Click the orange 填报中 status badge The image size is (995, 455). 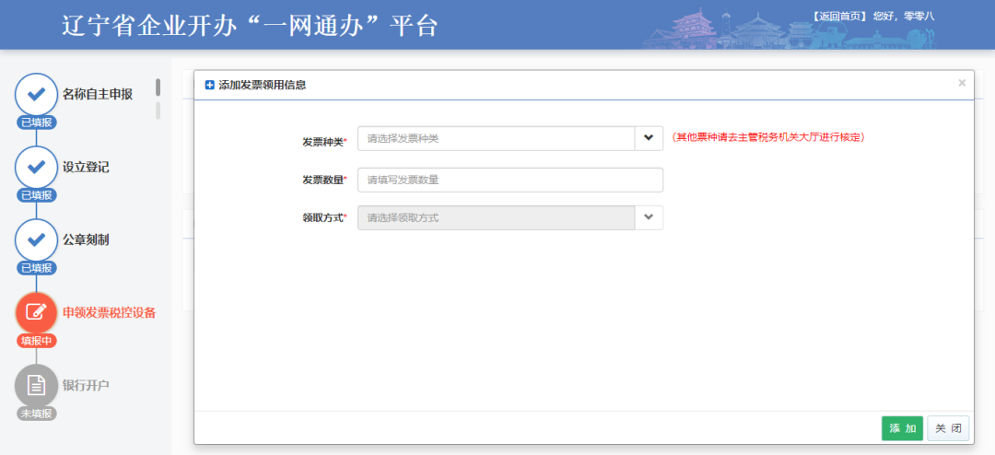tap(36, 341)
